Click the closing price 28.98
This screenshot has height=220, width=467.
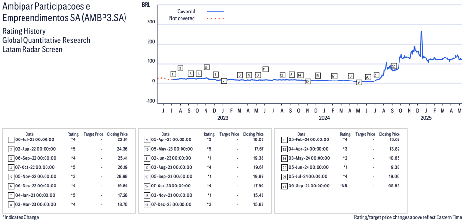pyautogui.click(x=122, y=177)
